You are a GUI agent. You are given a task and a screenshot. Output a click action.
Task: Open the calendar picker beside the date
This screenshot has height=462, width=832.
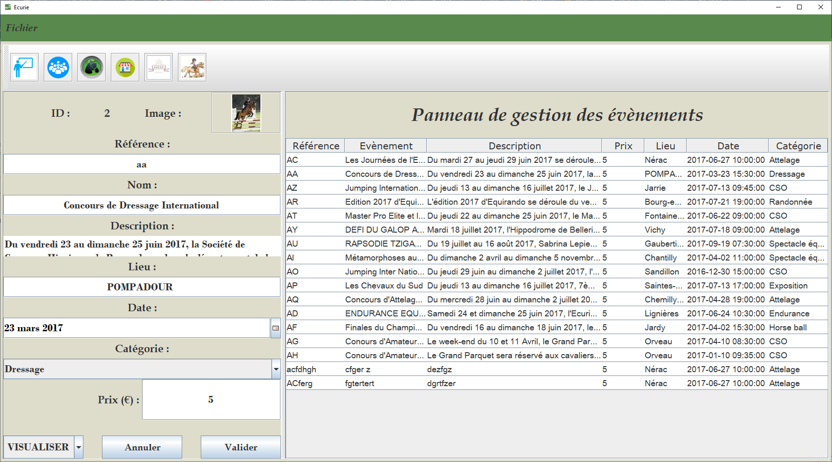coord(275,328)
